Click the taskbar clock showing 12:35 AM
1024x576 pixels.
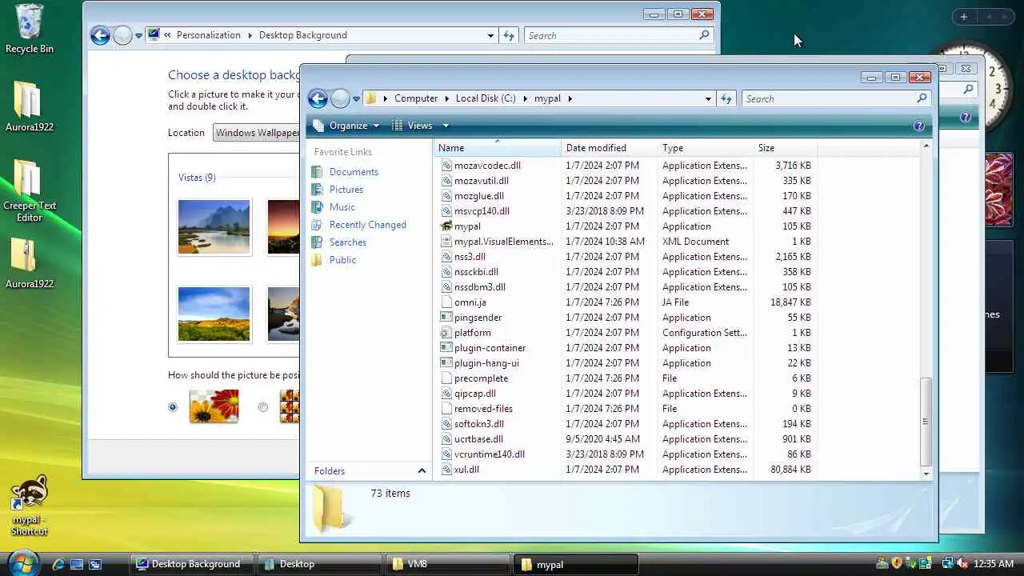994,564
